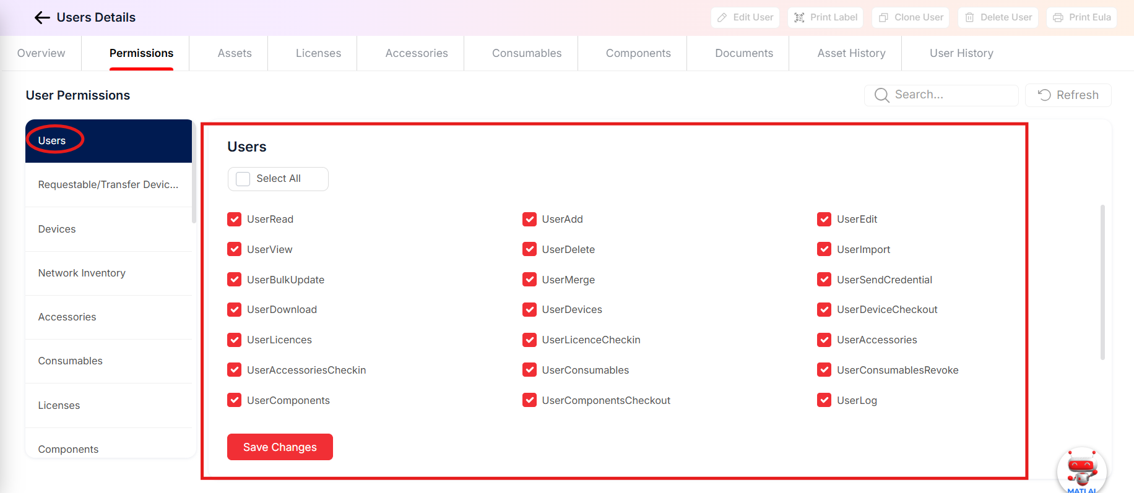
Task: Click the Edit User button label
Action: (x=753, y=17)
